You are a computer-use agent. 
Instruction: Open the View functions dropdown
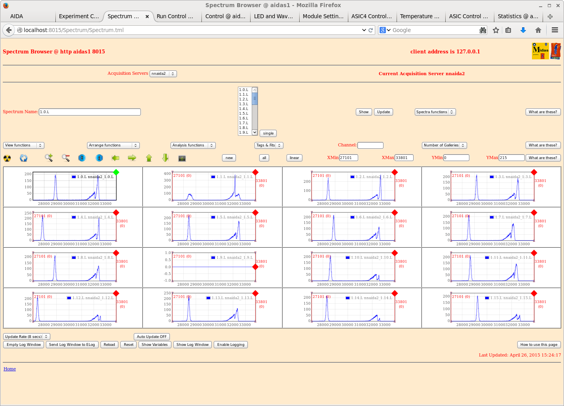click(24, 145)
